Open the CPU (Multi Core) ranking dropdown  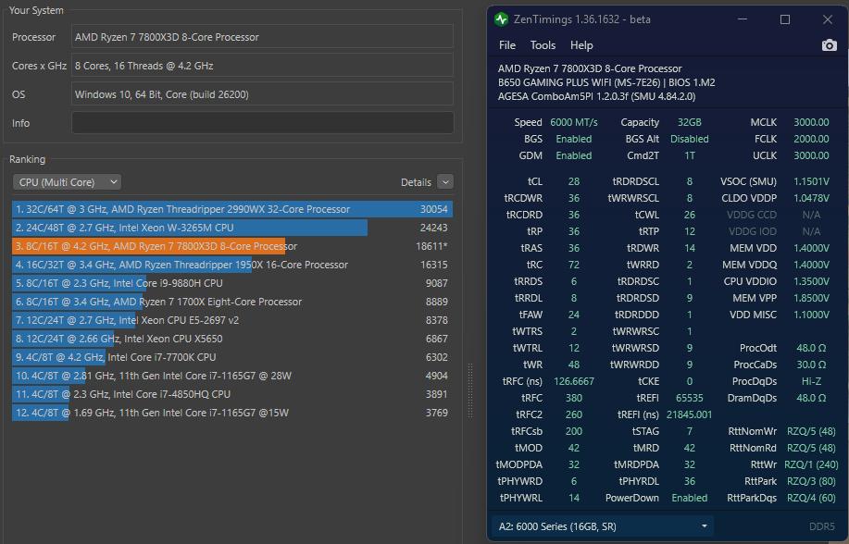pos(67,182)
